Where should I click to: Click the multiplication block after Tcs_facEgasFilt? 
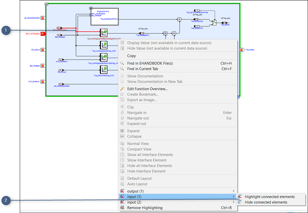165,33
